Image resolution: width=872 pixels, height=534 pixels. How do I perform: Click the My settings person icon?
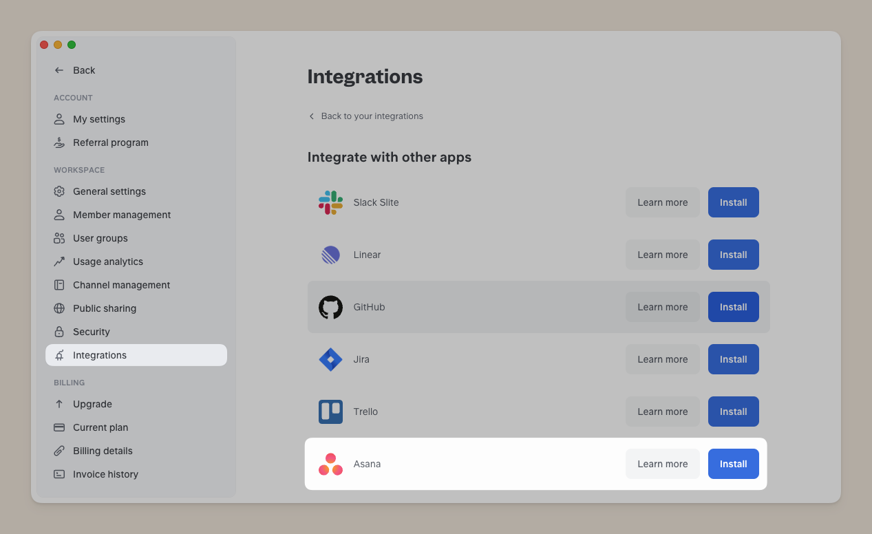coord(59,119)
